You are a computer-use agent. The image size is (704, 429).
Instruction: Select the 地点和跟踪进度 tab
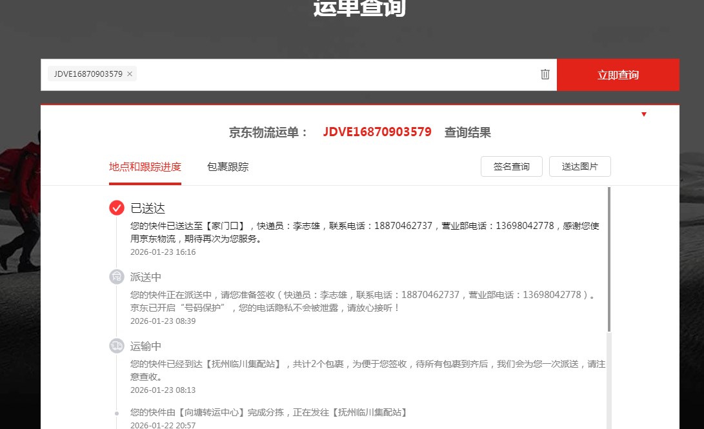145,167
